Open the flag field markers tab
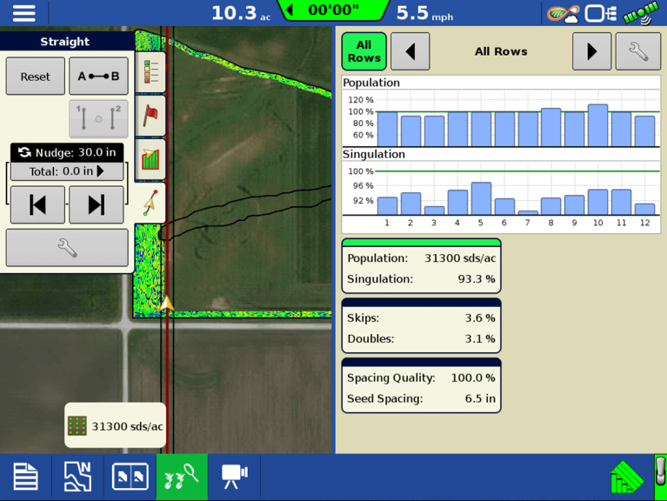Screen dimensions: 667x501 click(151, 115)
